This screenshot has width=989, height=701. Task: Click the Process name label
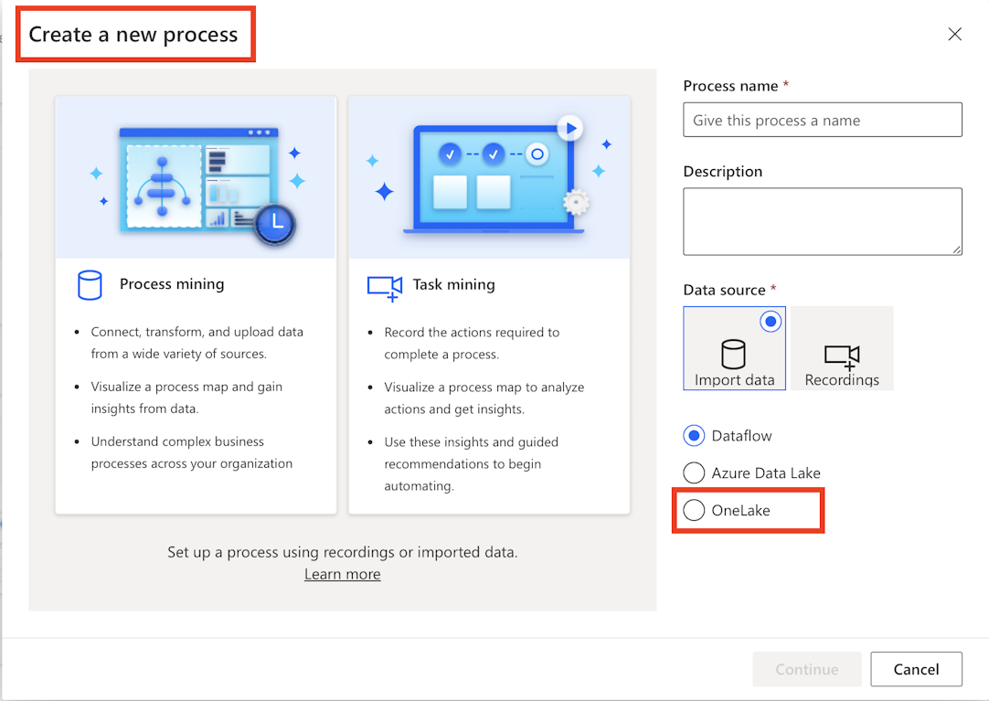[x=730, y=86]
